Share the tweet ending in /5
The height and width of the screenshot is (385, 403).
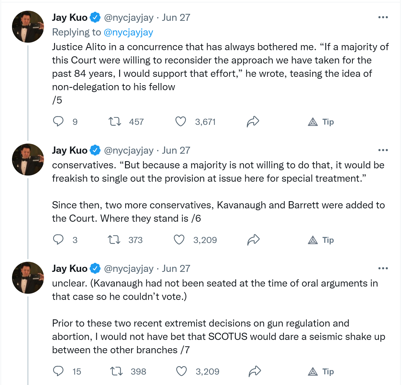pyautogui.click(x=253, y=121)
